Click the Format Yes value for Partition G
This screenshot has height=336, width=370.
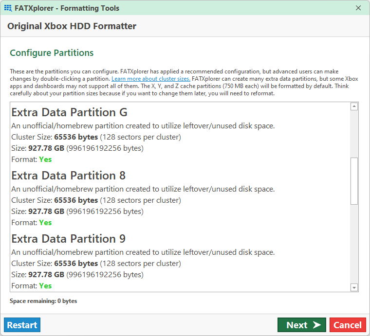click(x=45, y=159)
